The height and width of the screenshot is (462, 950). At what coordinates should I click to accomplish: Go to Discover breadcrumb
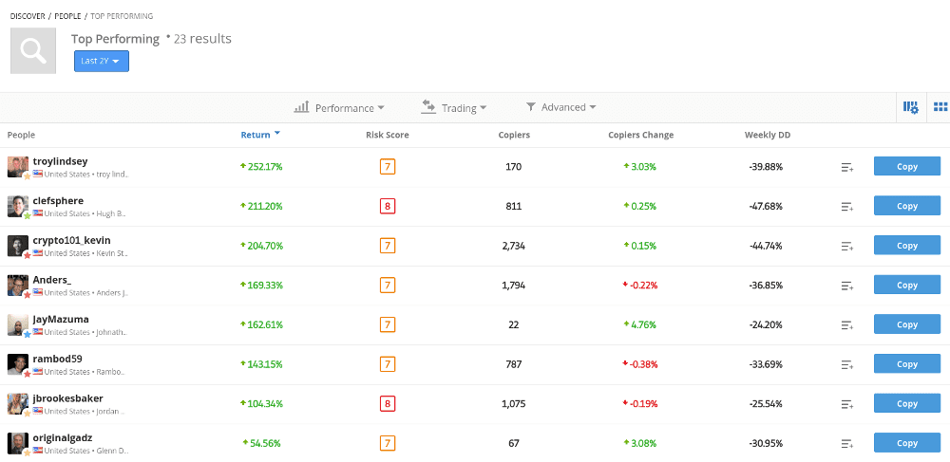[28, 16]
